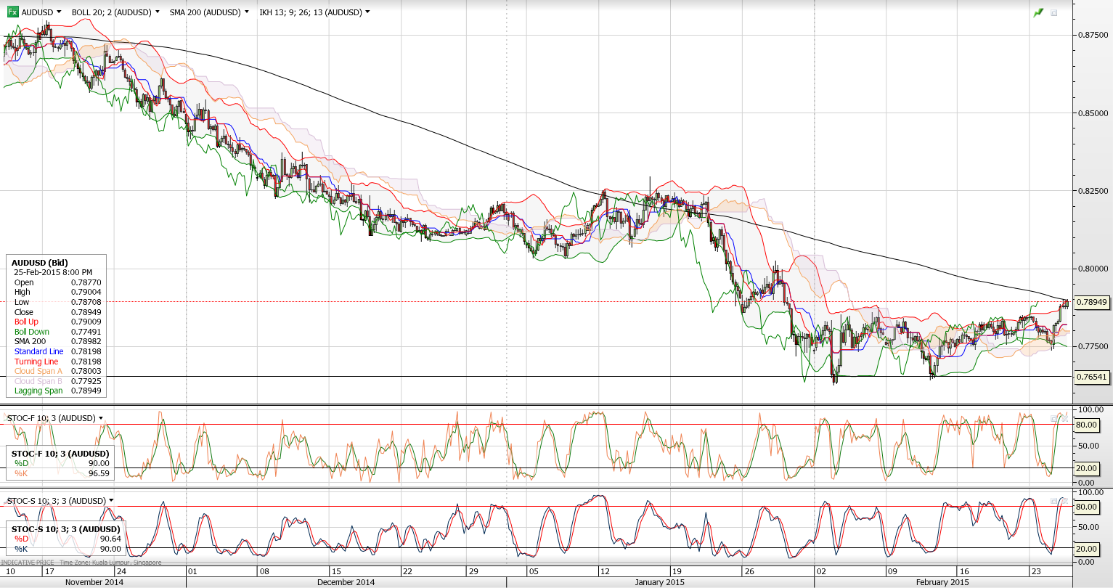Screen dimensions: 1113x588
Task: Close the STOC-S indicator panel
Action: click(x=1064, y=501)
